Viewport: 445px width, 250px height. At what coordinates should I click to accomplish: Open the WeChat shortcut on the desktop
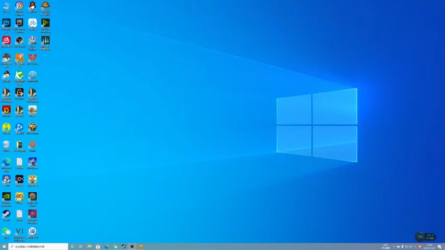pyautogui.click(x=6, y=231)
